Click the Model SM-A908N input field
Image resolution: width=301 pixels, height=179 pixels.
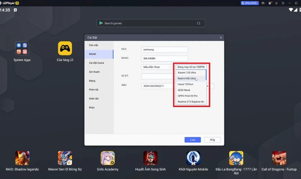165,58
